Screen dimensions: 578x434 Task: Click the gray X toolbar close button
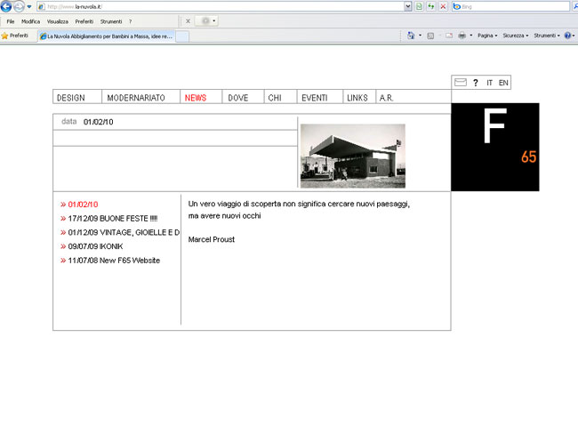(188, 21)
